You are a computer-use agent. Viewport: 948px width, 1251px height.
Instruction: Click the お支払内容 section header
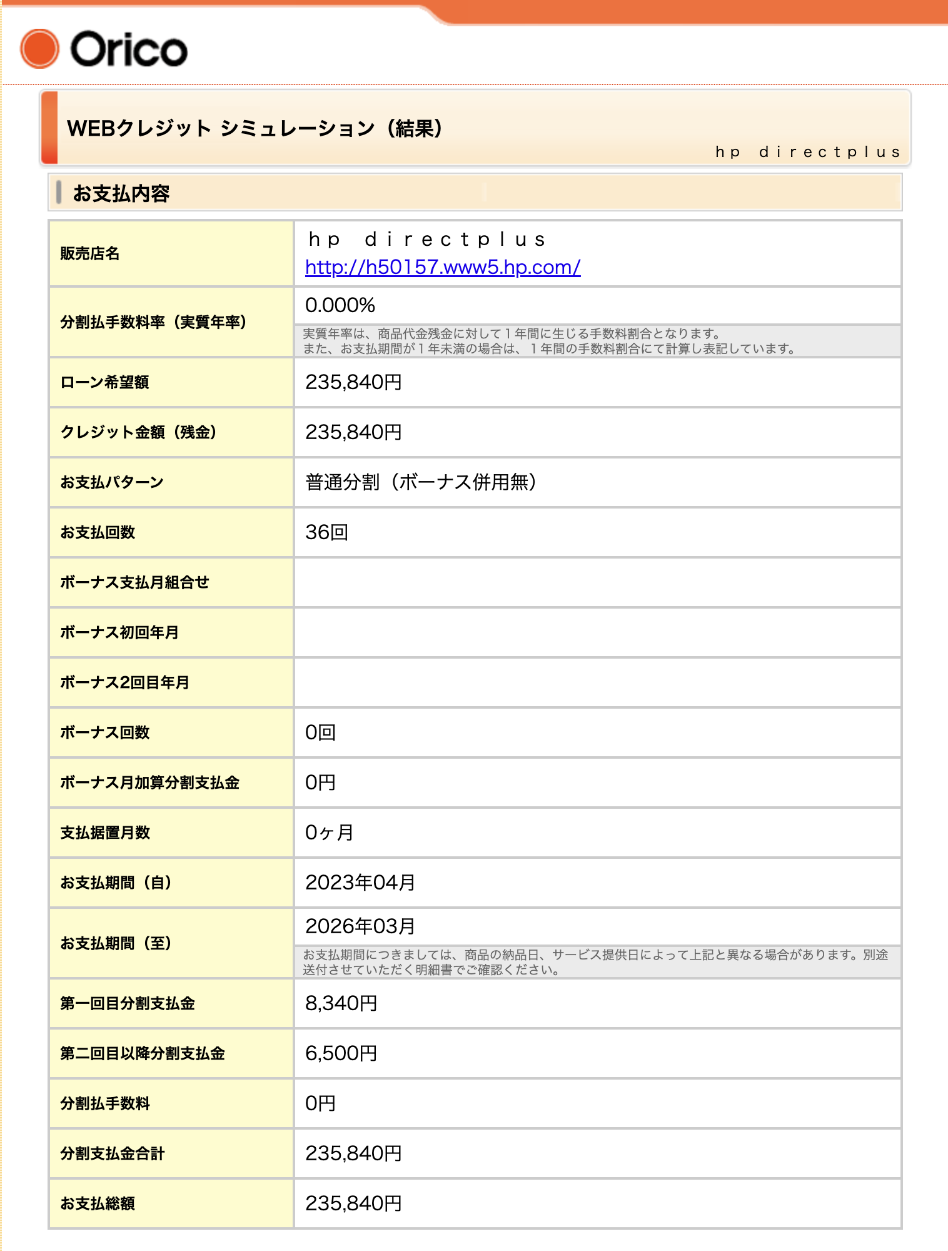(475, 193)
